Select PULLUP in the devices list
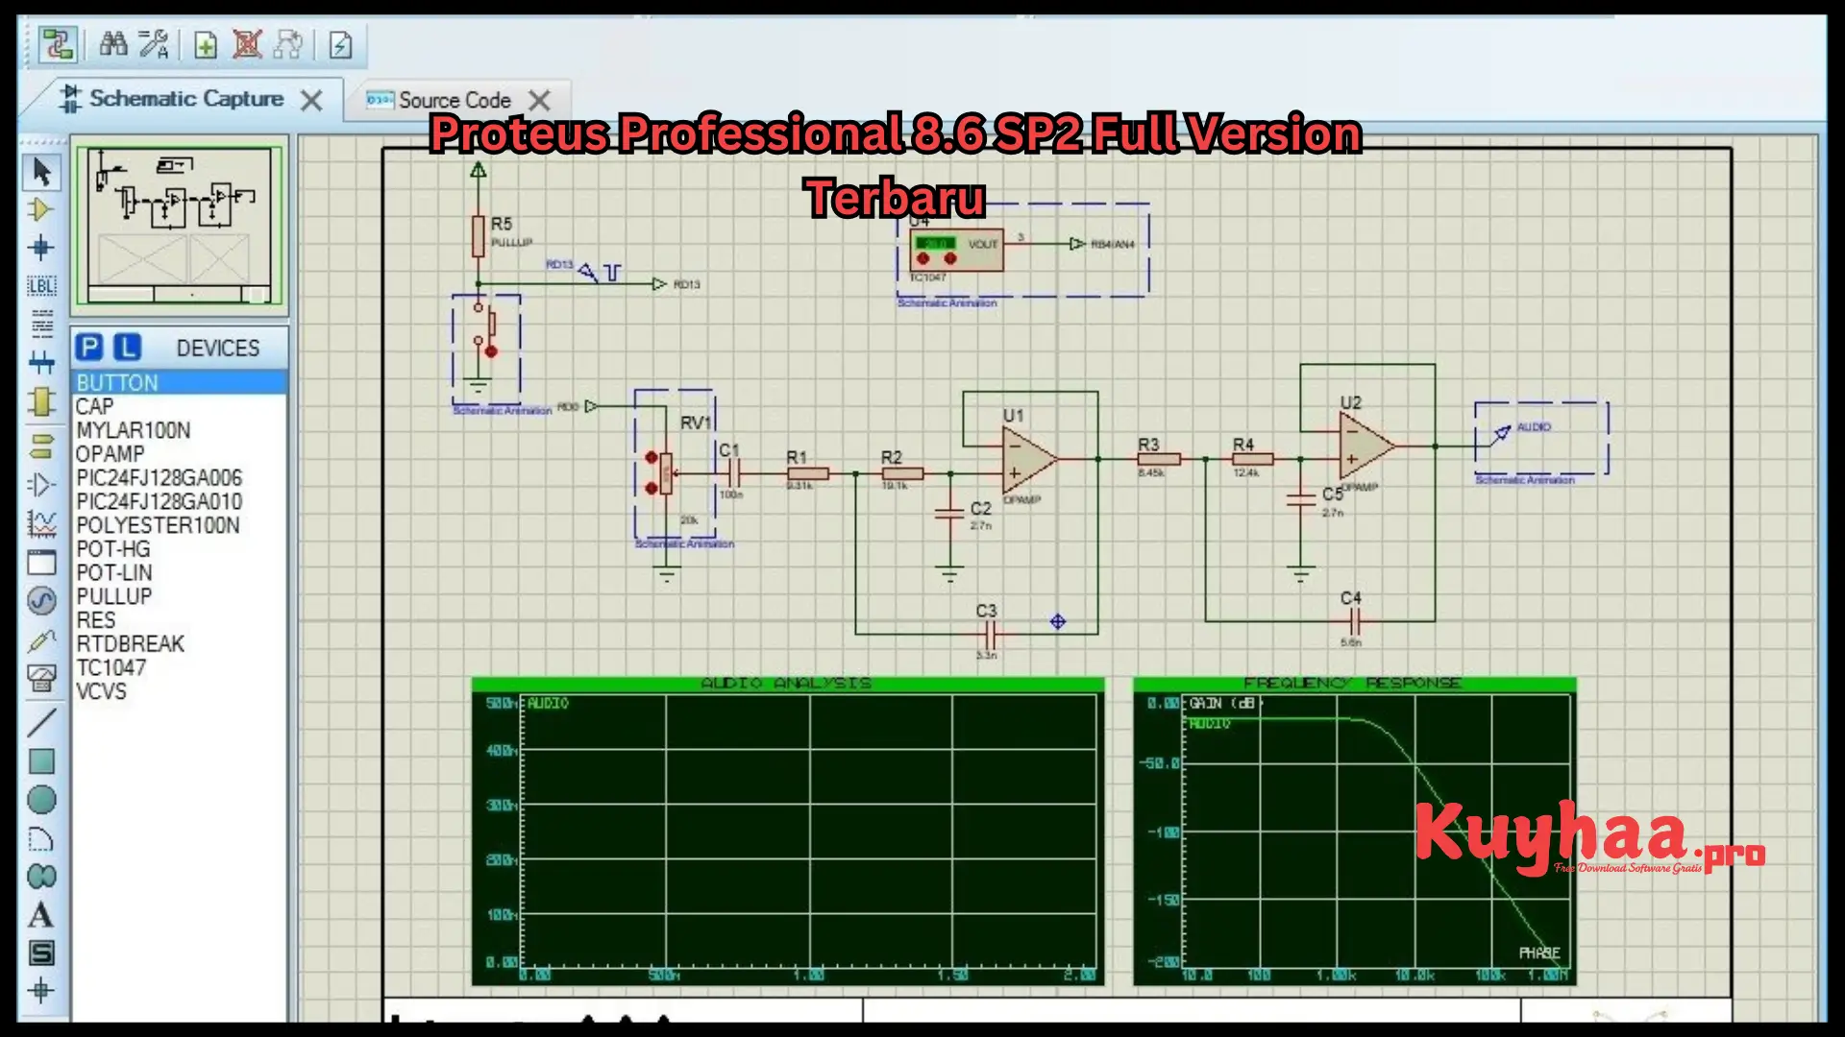Image resolution: width=1845 pixels, height=1037 pixels. tap(180, 596)
